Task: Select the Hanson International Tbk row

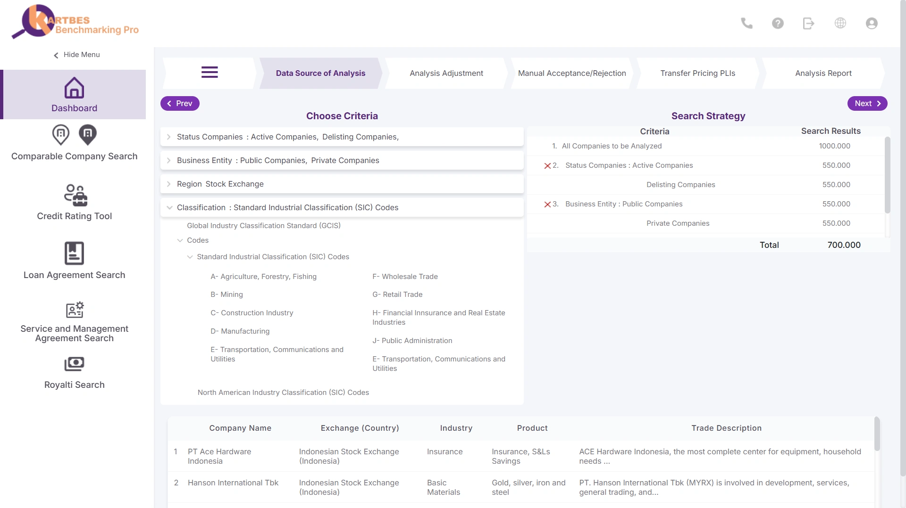Action: click(520, 487)
